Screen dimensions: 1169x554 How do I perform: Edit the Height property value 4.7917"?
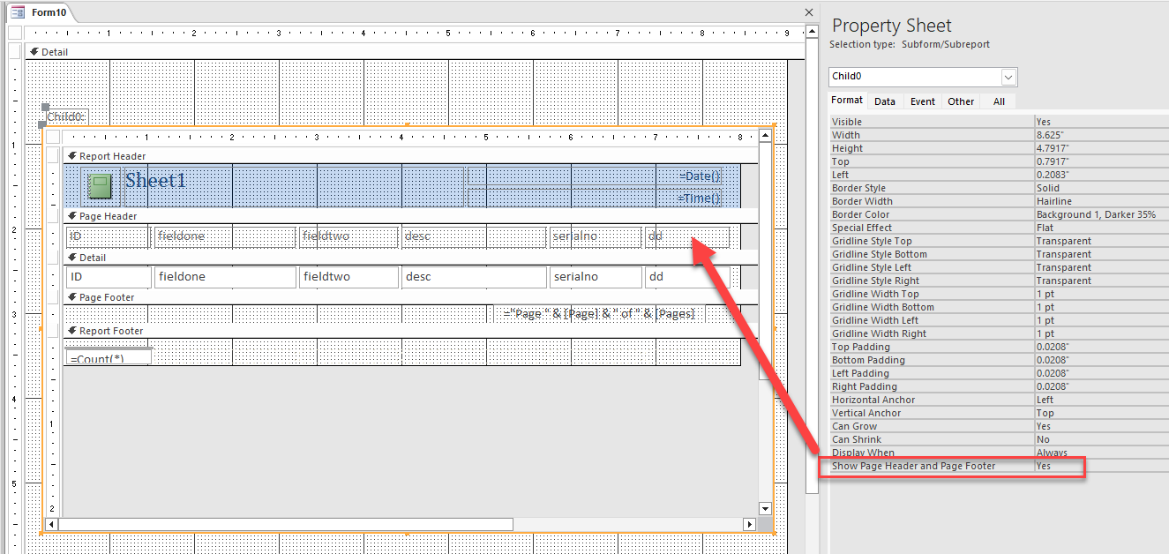tap(1101, 148)
